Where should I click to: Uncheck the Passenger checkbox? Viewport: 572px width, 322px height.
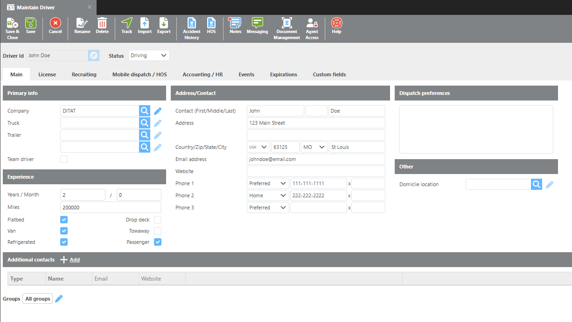pos(158,242)
